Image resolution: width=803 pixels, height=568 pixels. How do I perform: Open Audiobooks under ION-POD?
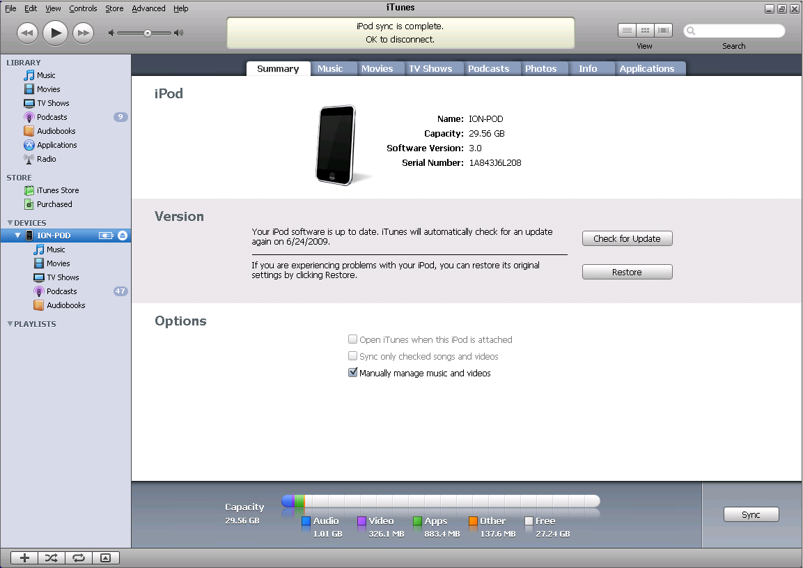[x=65, y=305]
